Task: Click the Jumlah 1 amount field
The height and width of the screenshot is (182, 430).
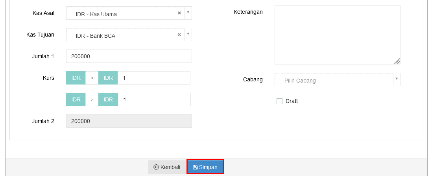Action: point(129,56)
